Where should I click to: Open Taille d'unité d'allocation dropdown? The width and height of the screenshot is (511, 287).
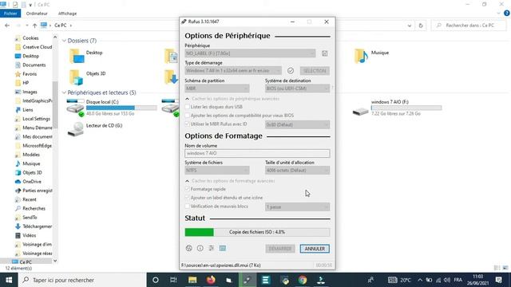point(297,170)
